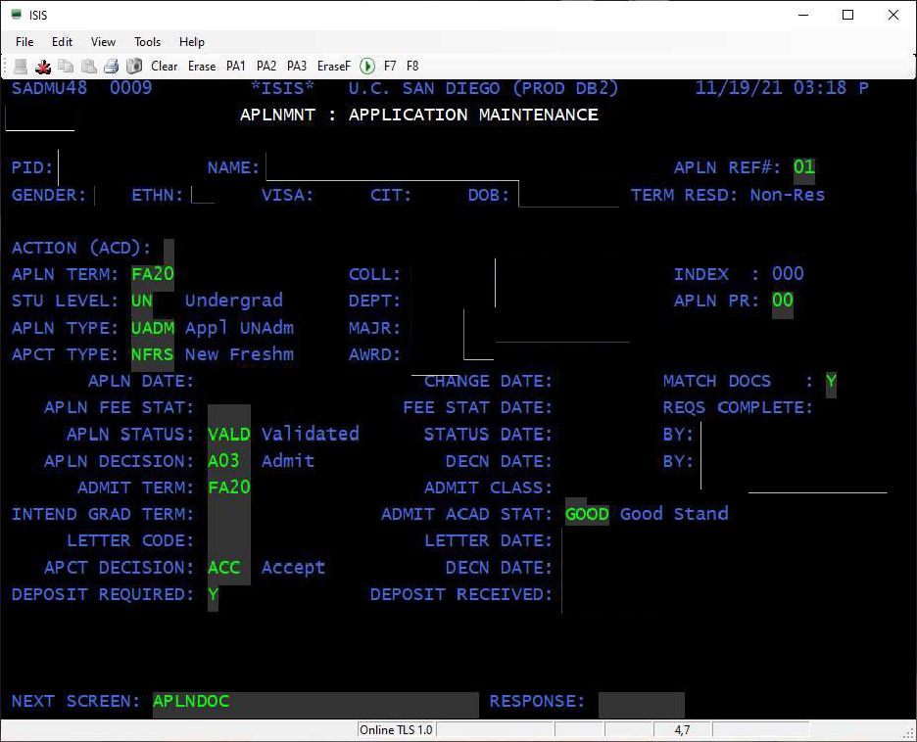This screenshot has width=917, height=742.
Task: Click the 'Non-Res' term residency value
Action: [787, 196]
